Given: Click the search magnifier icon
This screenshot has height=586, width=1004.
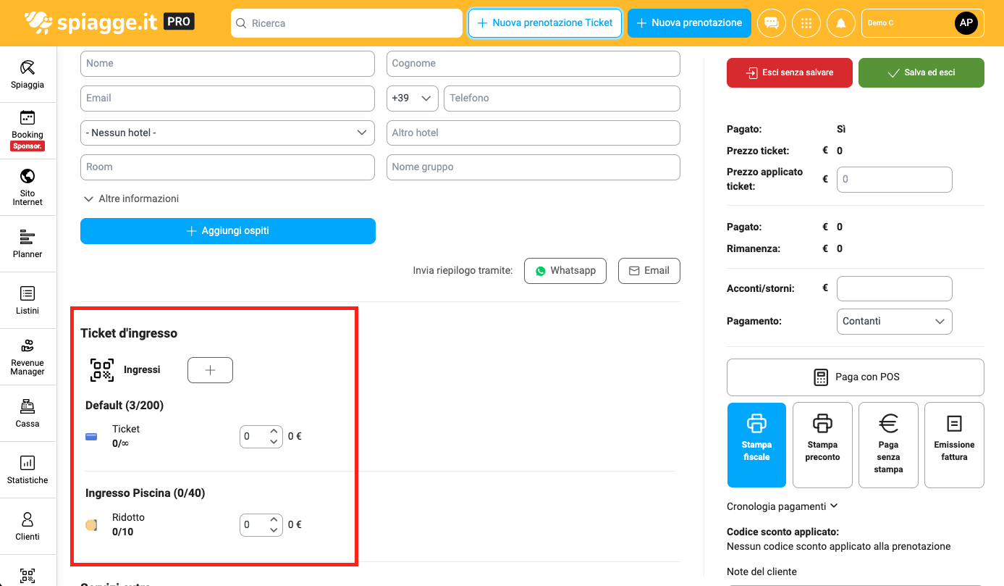Looking at the screenshot, I should pos(241,23).
